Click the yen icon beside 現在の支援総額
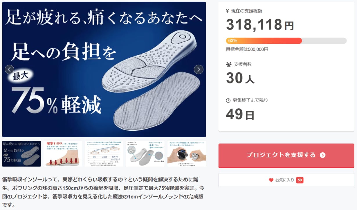This screenshot has width=357, height=210. pos(228,11)
